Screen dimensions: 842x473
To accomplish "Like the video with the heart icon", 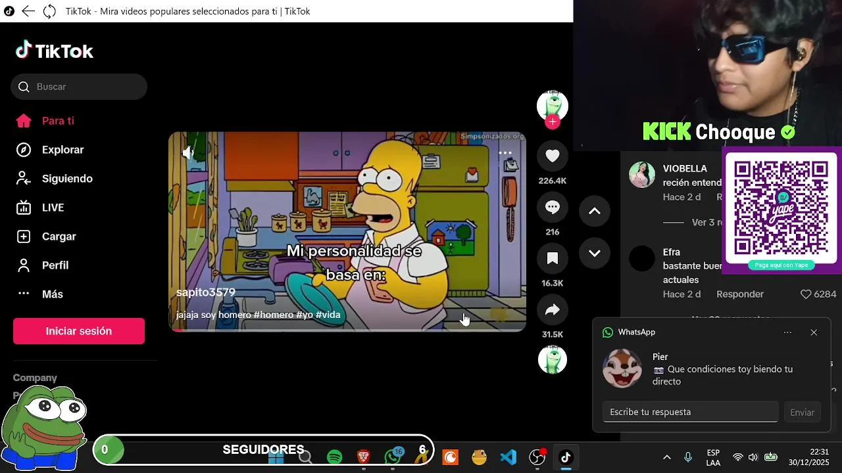I will coord(553,156).
